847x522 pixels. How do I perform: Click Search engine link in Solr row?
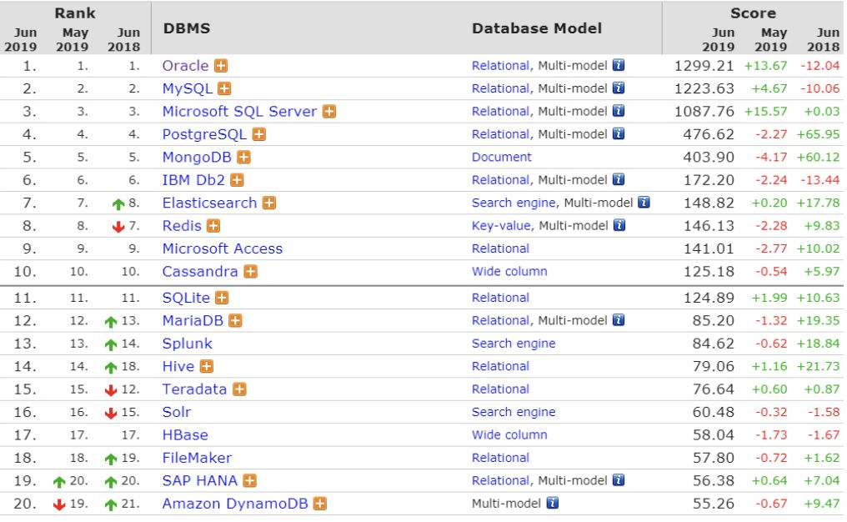click(x=514, y=412)
